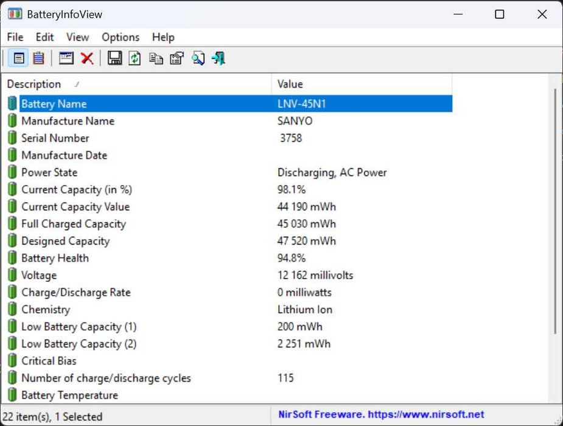Select the Manufacture Name row
This screenshot has width=563, height=426.
click(x=229, y=120)
